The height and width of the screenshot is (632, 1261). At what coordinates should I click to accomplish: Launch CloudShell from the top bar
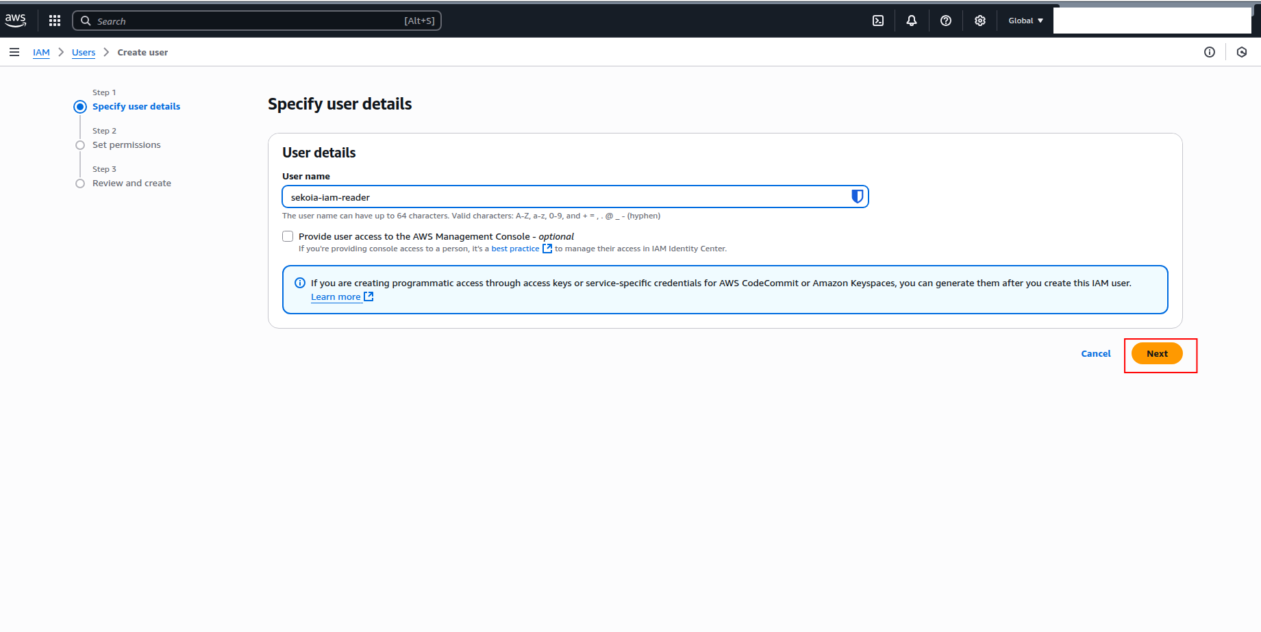click(877, 21)
